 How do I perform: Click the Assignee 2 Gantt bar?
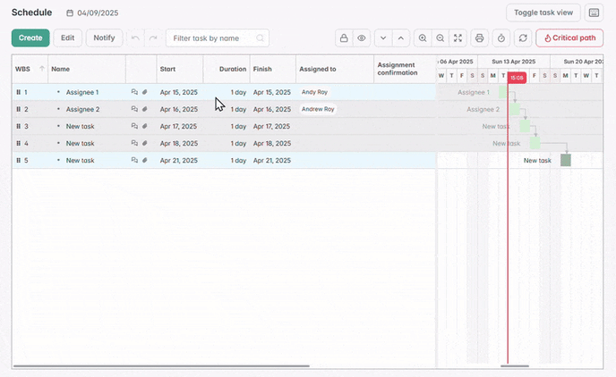[x=515, y=109]
